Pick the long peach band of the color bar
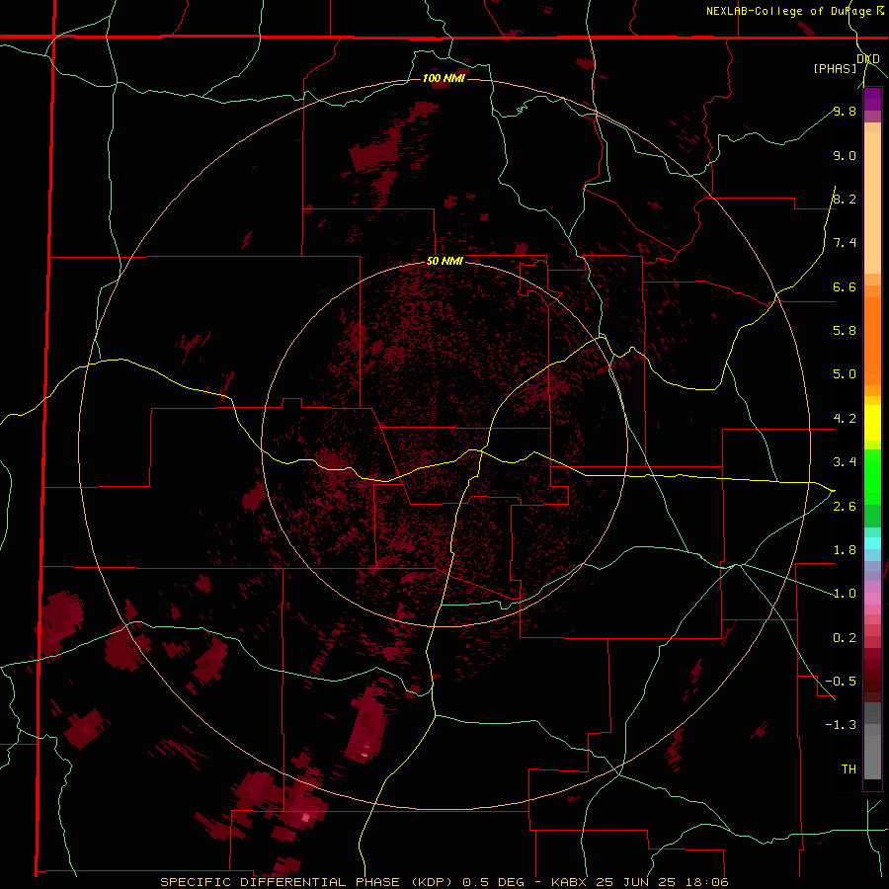 (x=872, y=202)
